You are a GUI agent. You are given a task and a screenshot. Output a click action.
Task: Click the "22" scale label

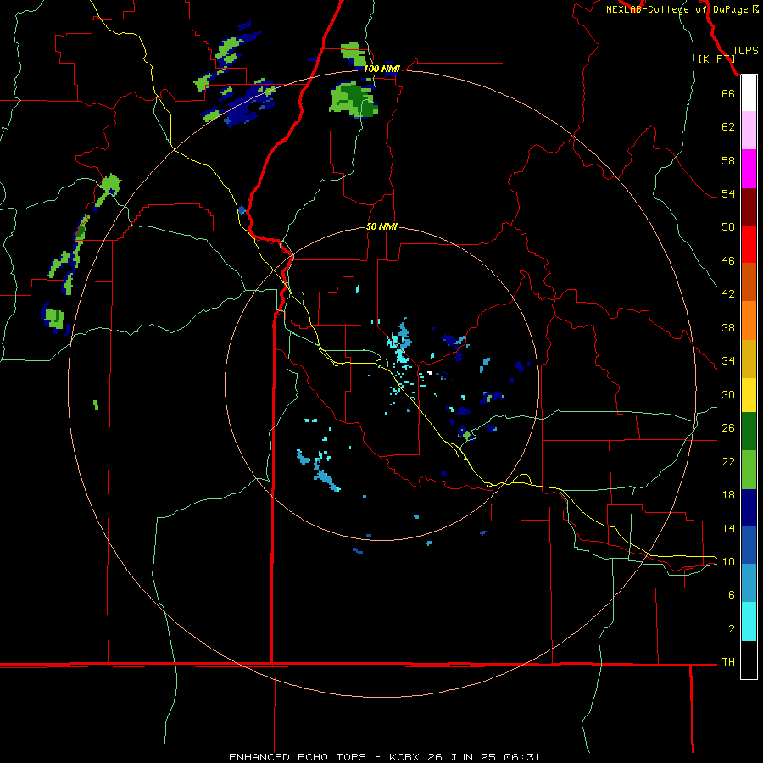pyautogui.click(x=728, y=461)
